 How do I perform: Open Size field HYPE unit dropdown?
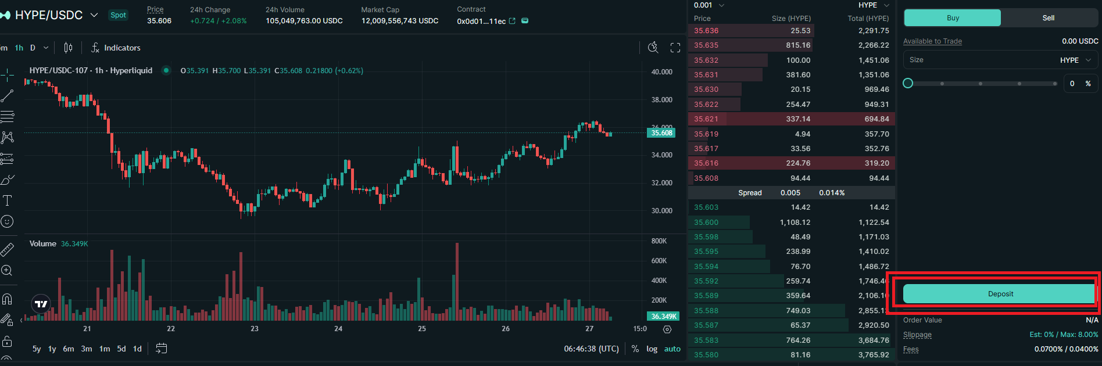[1077, 60]
